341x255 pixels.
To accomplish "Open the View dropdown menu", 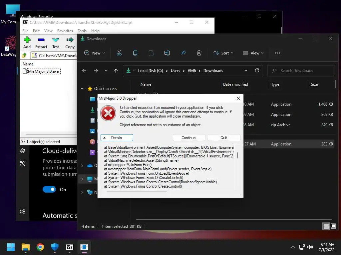I will click(253, 53).
